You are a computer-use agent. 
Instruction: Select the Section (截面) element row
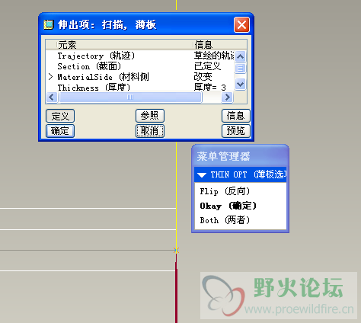point(139,66)
